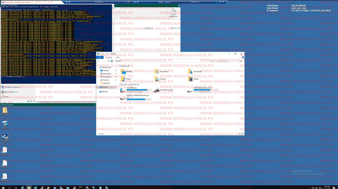This screenshot has width=338, height=189.
Task: Open the Logmein desktop shortcut
Action: (x=5, y=164)
